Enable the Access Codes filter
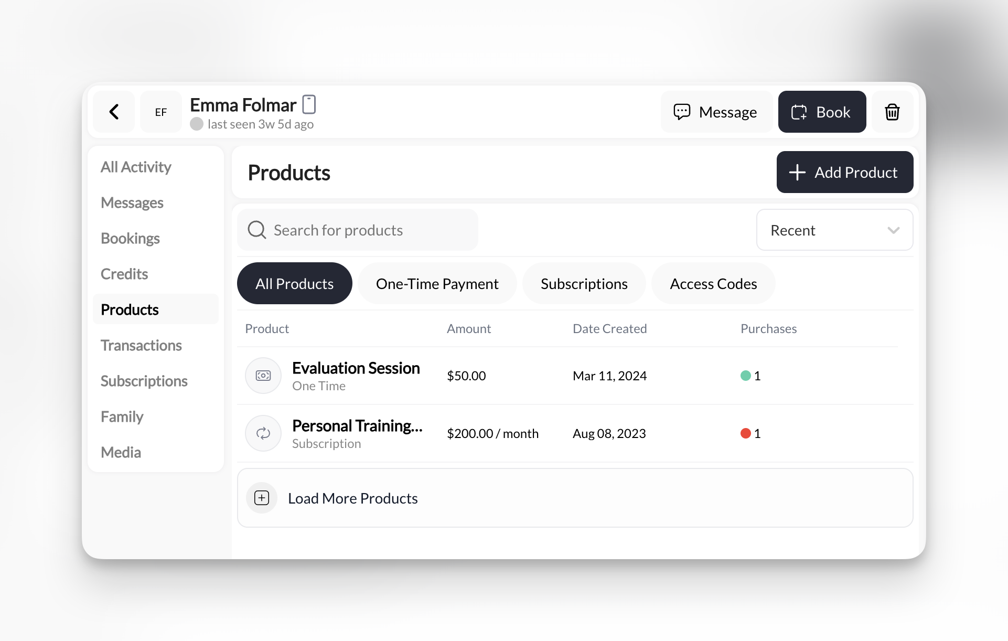Screen dimensions: 1008x641 pos(713,283)
